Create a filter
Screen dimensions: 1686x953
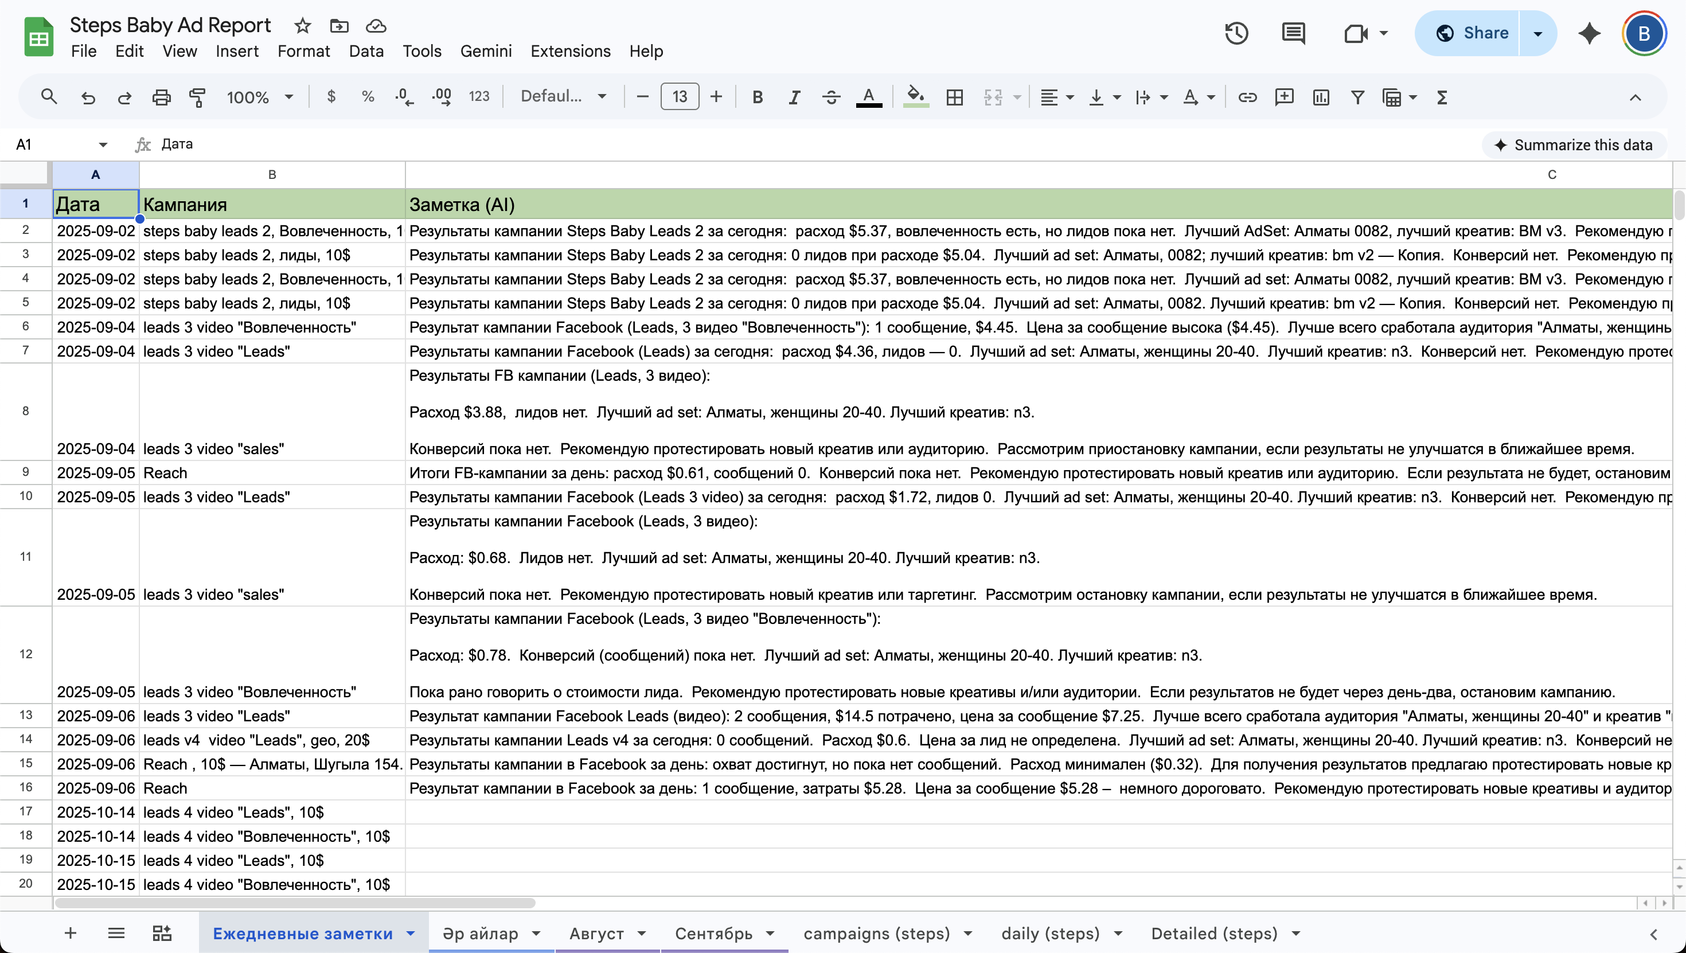click(x=1357, y=97)
